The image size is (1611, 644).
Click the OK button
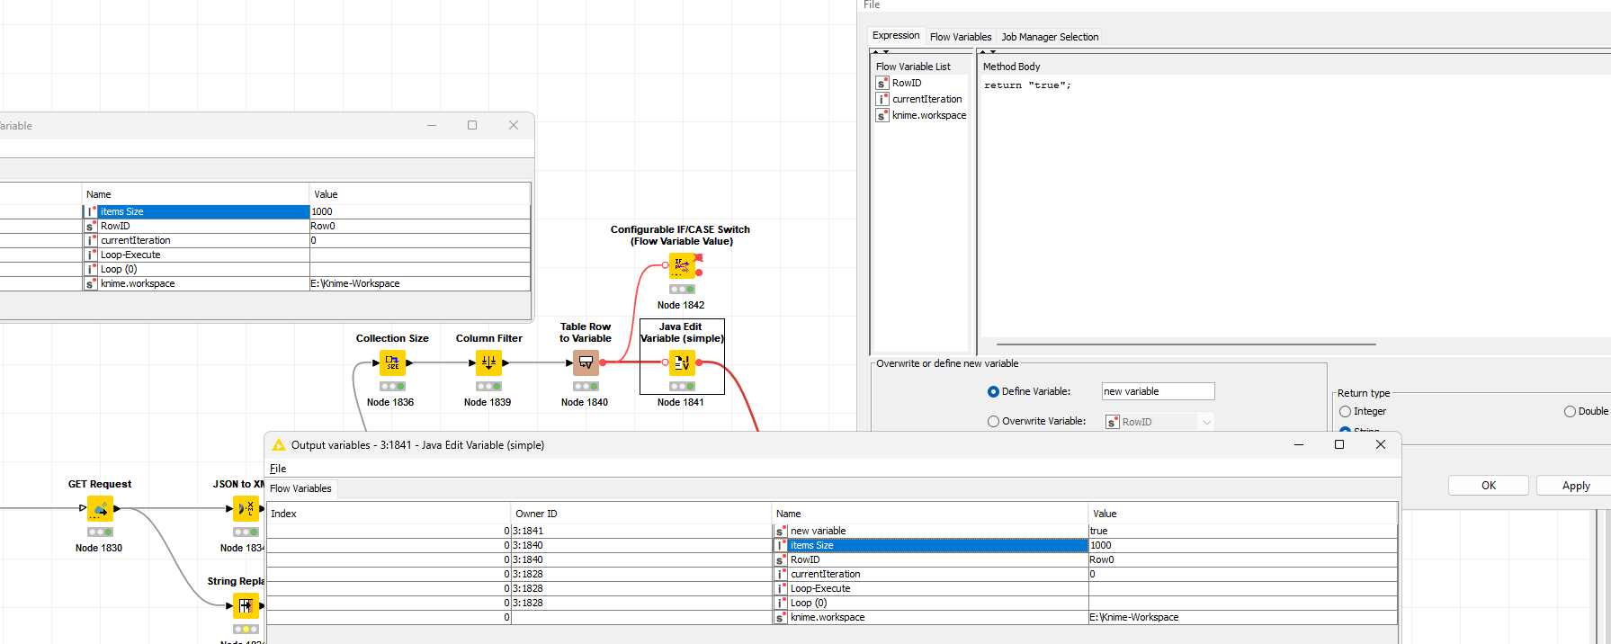pyautogui.click(x=1489, y=486)
